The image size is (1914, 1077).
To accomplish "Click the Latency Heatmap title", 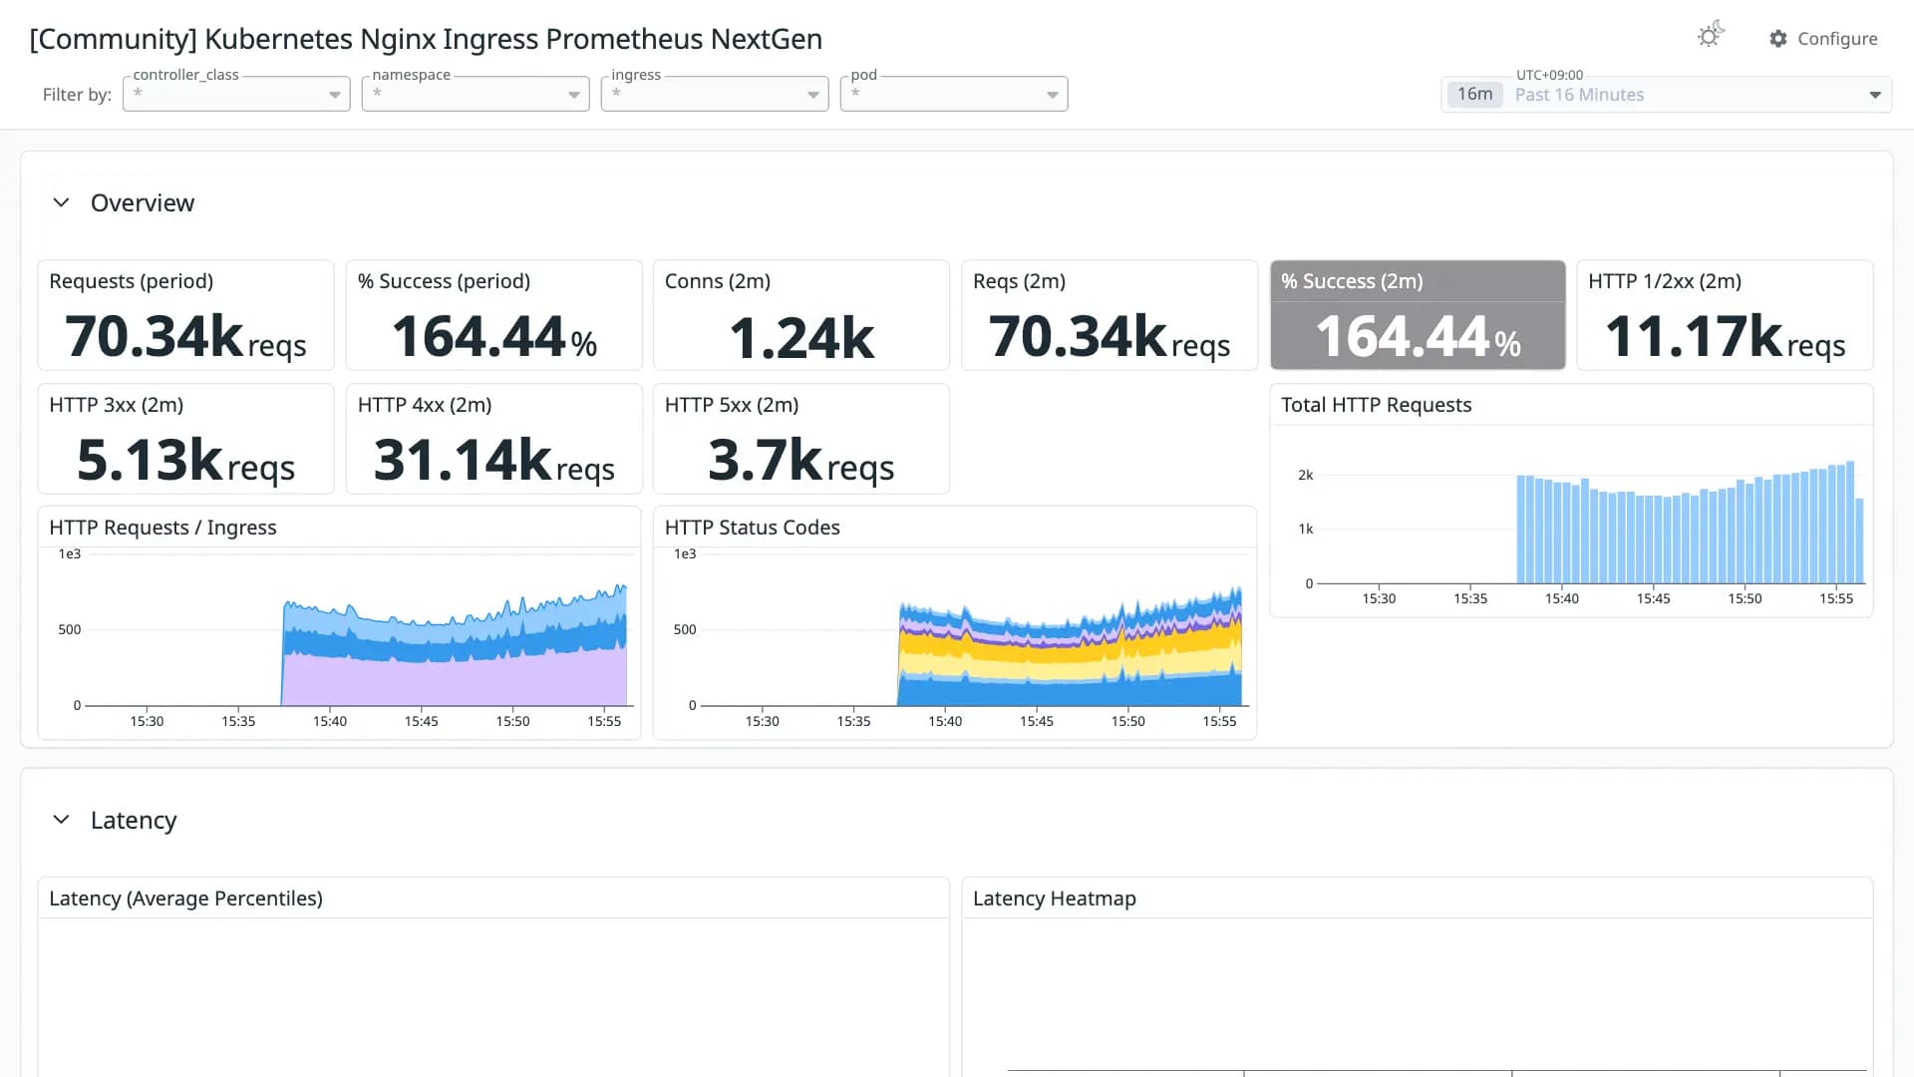I will click(1055, 898).
